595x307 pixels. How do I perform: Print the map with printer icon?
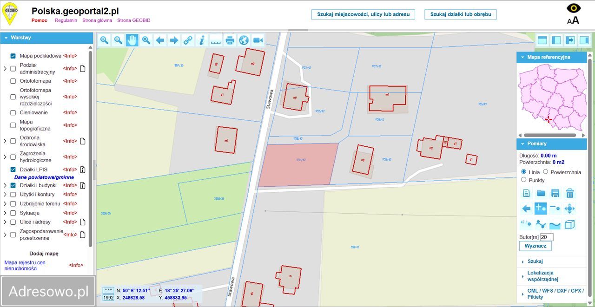(230, 40)
